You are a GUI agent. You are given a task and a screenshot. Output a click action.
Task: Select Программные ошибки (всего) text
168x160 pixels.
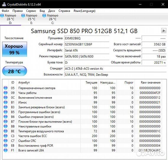coord(39,112)
